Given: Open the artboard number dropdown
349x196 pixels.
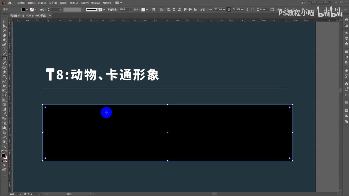Looking at the screenshot, I should point(40,194).
